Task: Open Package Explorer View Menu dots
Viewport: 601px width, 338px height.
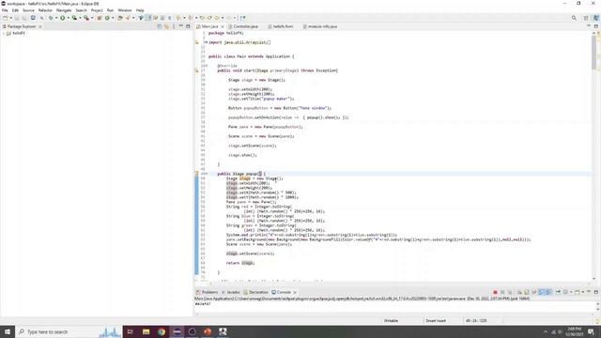Action: (x=174, y=26)
